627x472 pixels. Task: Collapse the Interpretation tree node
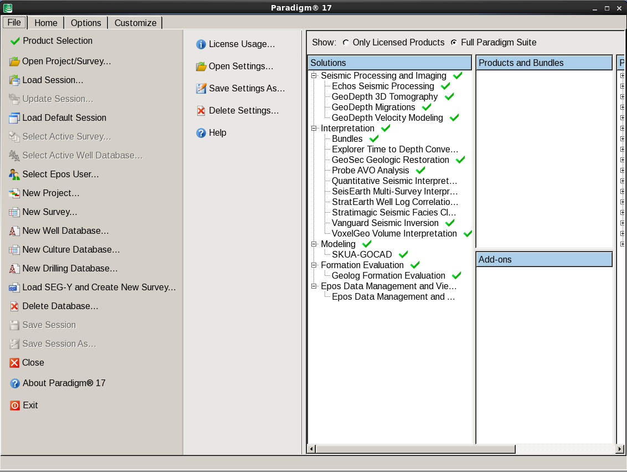point(314,129)
